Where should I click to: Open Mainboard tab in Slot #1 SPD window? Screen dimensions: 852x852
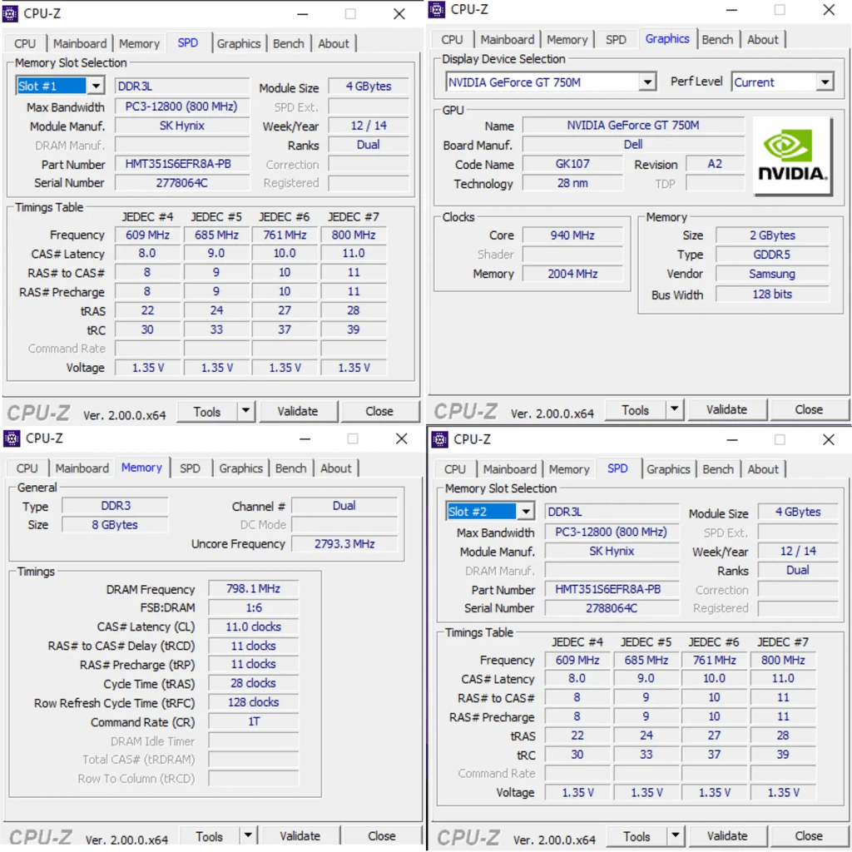click(80, 43)
